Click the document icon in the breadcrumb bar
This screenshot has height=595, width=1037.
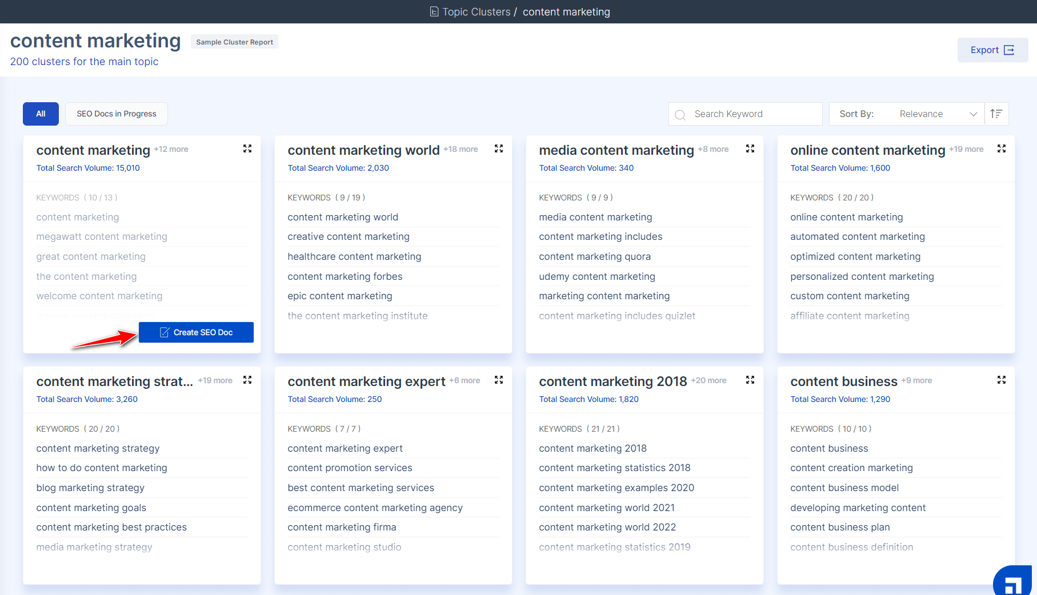434,11
